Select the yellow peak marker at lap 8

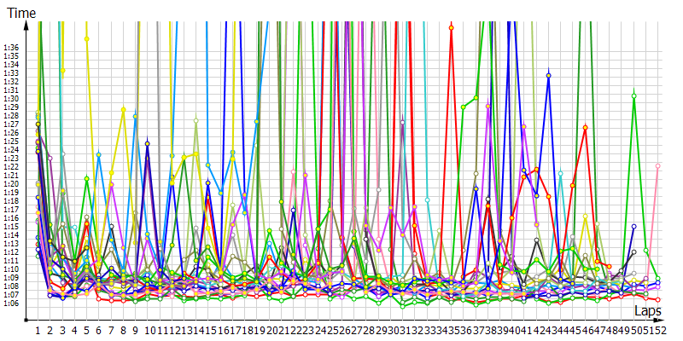(124, 109)
